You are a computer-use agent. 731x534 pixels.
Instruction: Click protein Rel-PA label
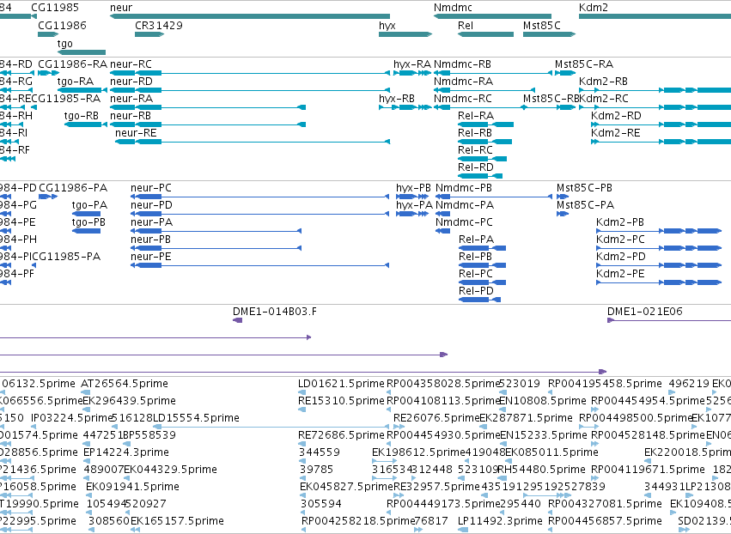tap(476, 240)
